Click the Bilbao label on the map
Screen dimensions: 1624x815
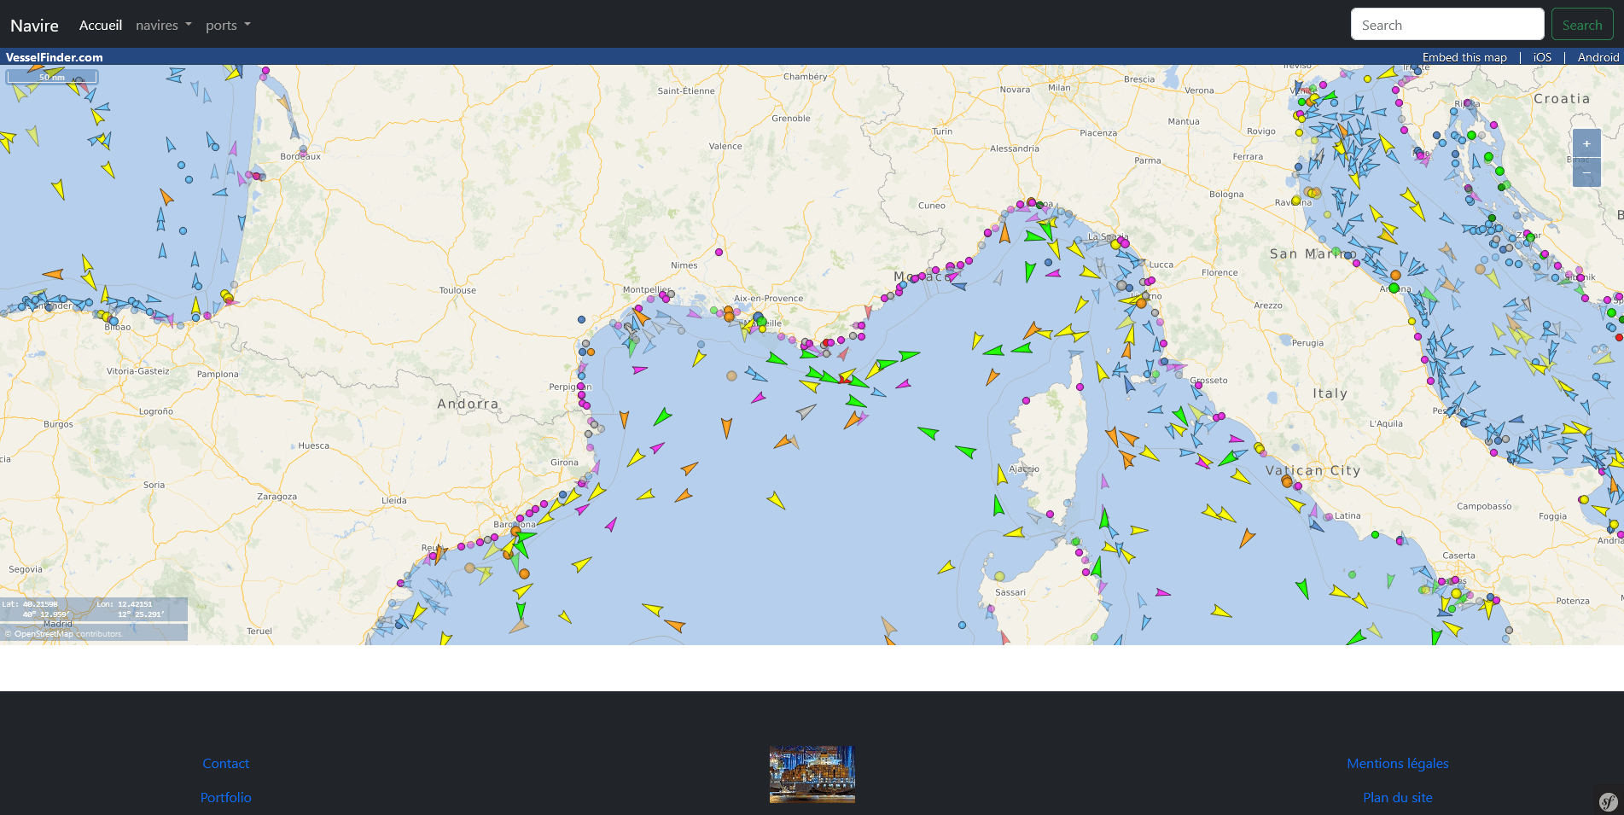click(x=118, y=327)
